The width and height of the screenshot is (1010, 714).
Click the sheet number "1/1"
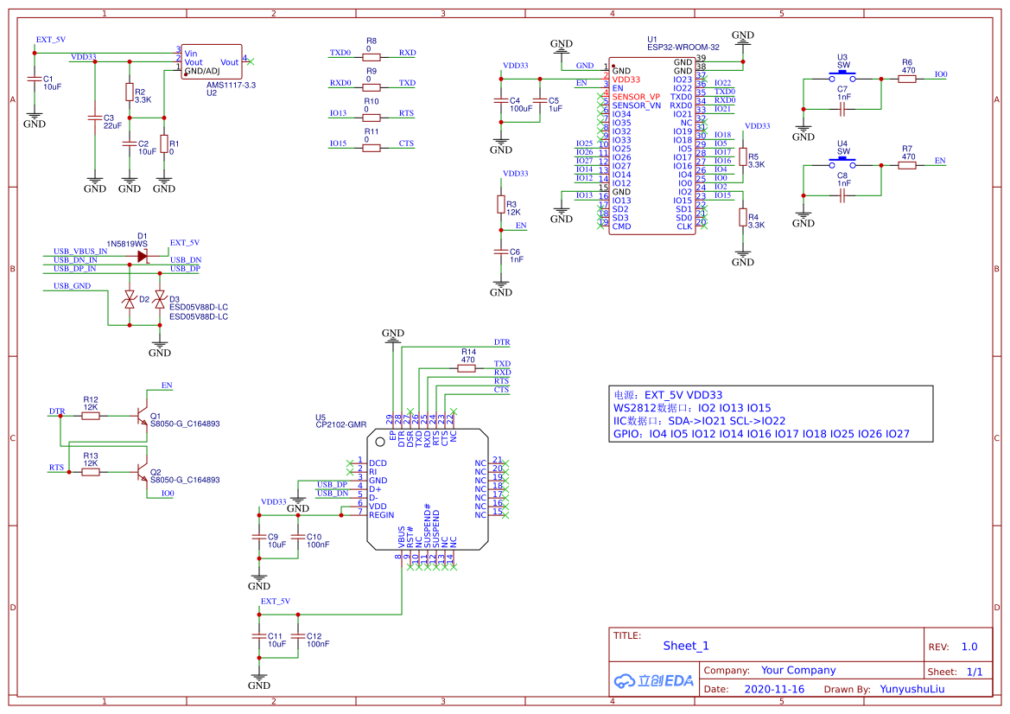[975, 672]
